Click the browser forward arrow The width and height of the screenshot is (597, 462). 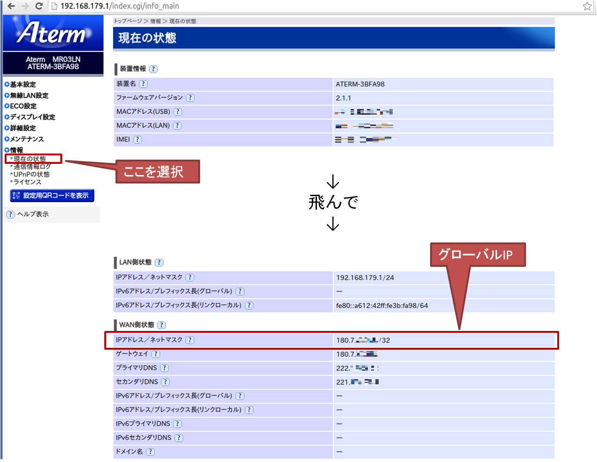(x=25, y=6)
